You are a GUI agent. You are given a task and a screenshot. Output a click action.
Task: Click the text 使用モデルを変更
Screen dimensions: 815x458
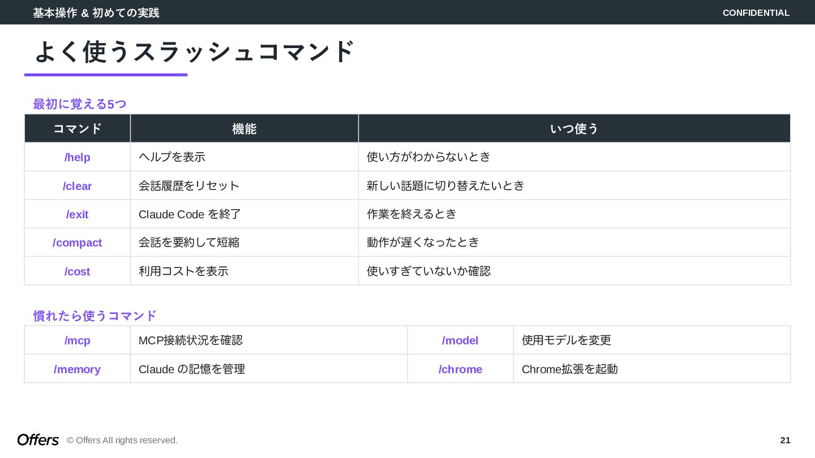click(x=567, y=340)
